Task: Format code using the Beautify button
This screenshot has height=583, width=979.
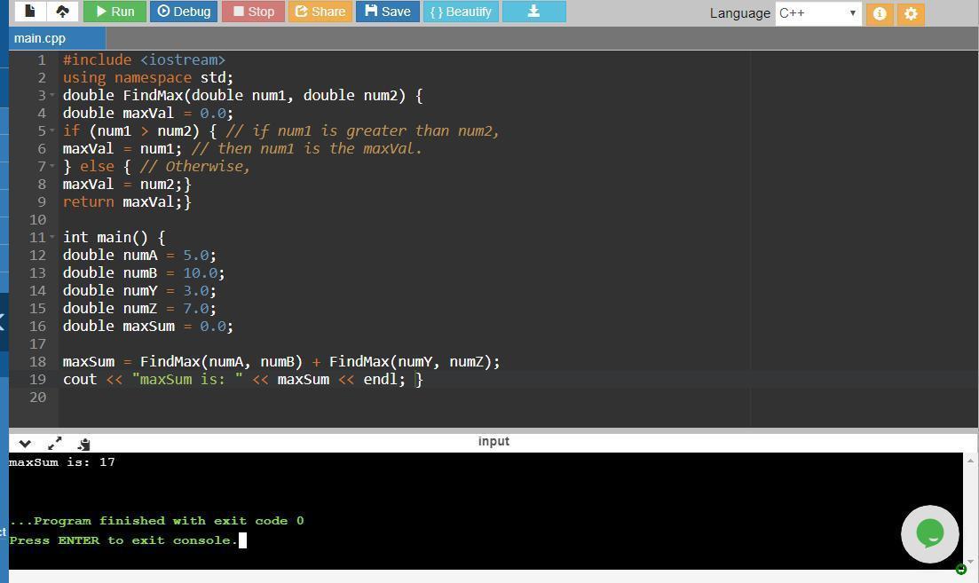Action: point(460,12)
